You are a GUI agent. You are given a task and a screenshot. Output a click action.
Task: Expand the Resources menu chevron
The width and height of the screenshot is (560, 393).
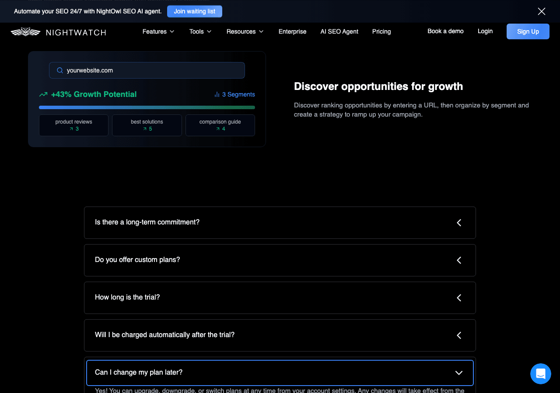(x=261, y=31)
